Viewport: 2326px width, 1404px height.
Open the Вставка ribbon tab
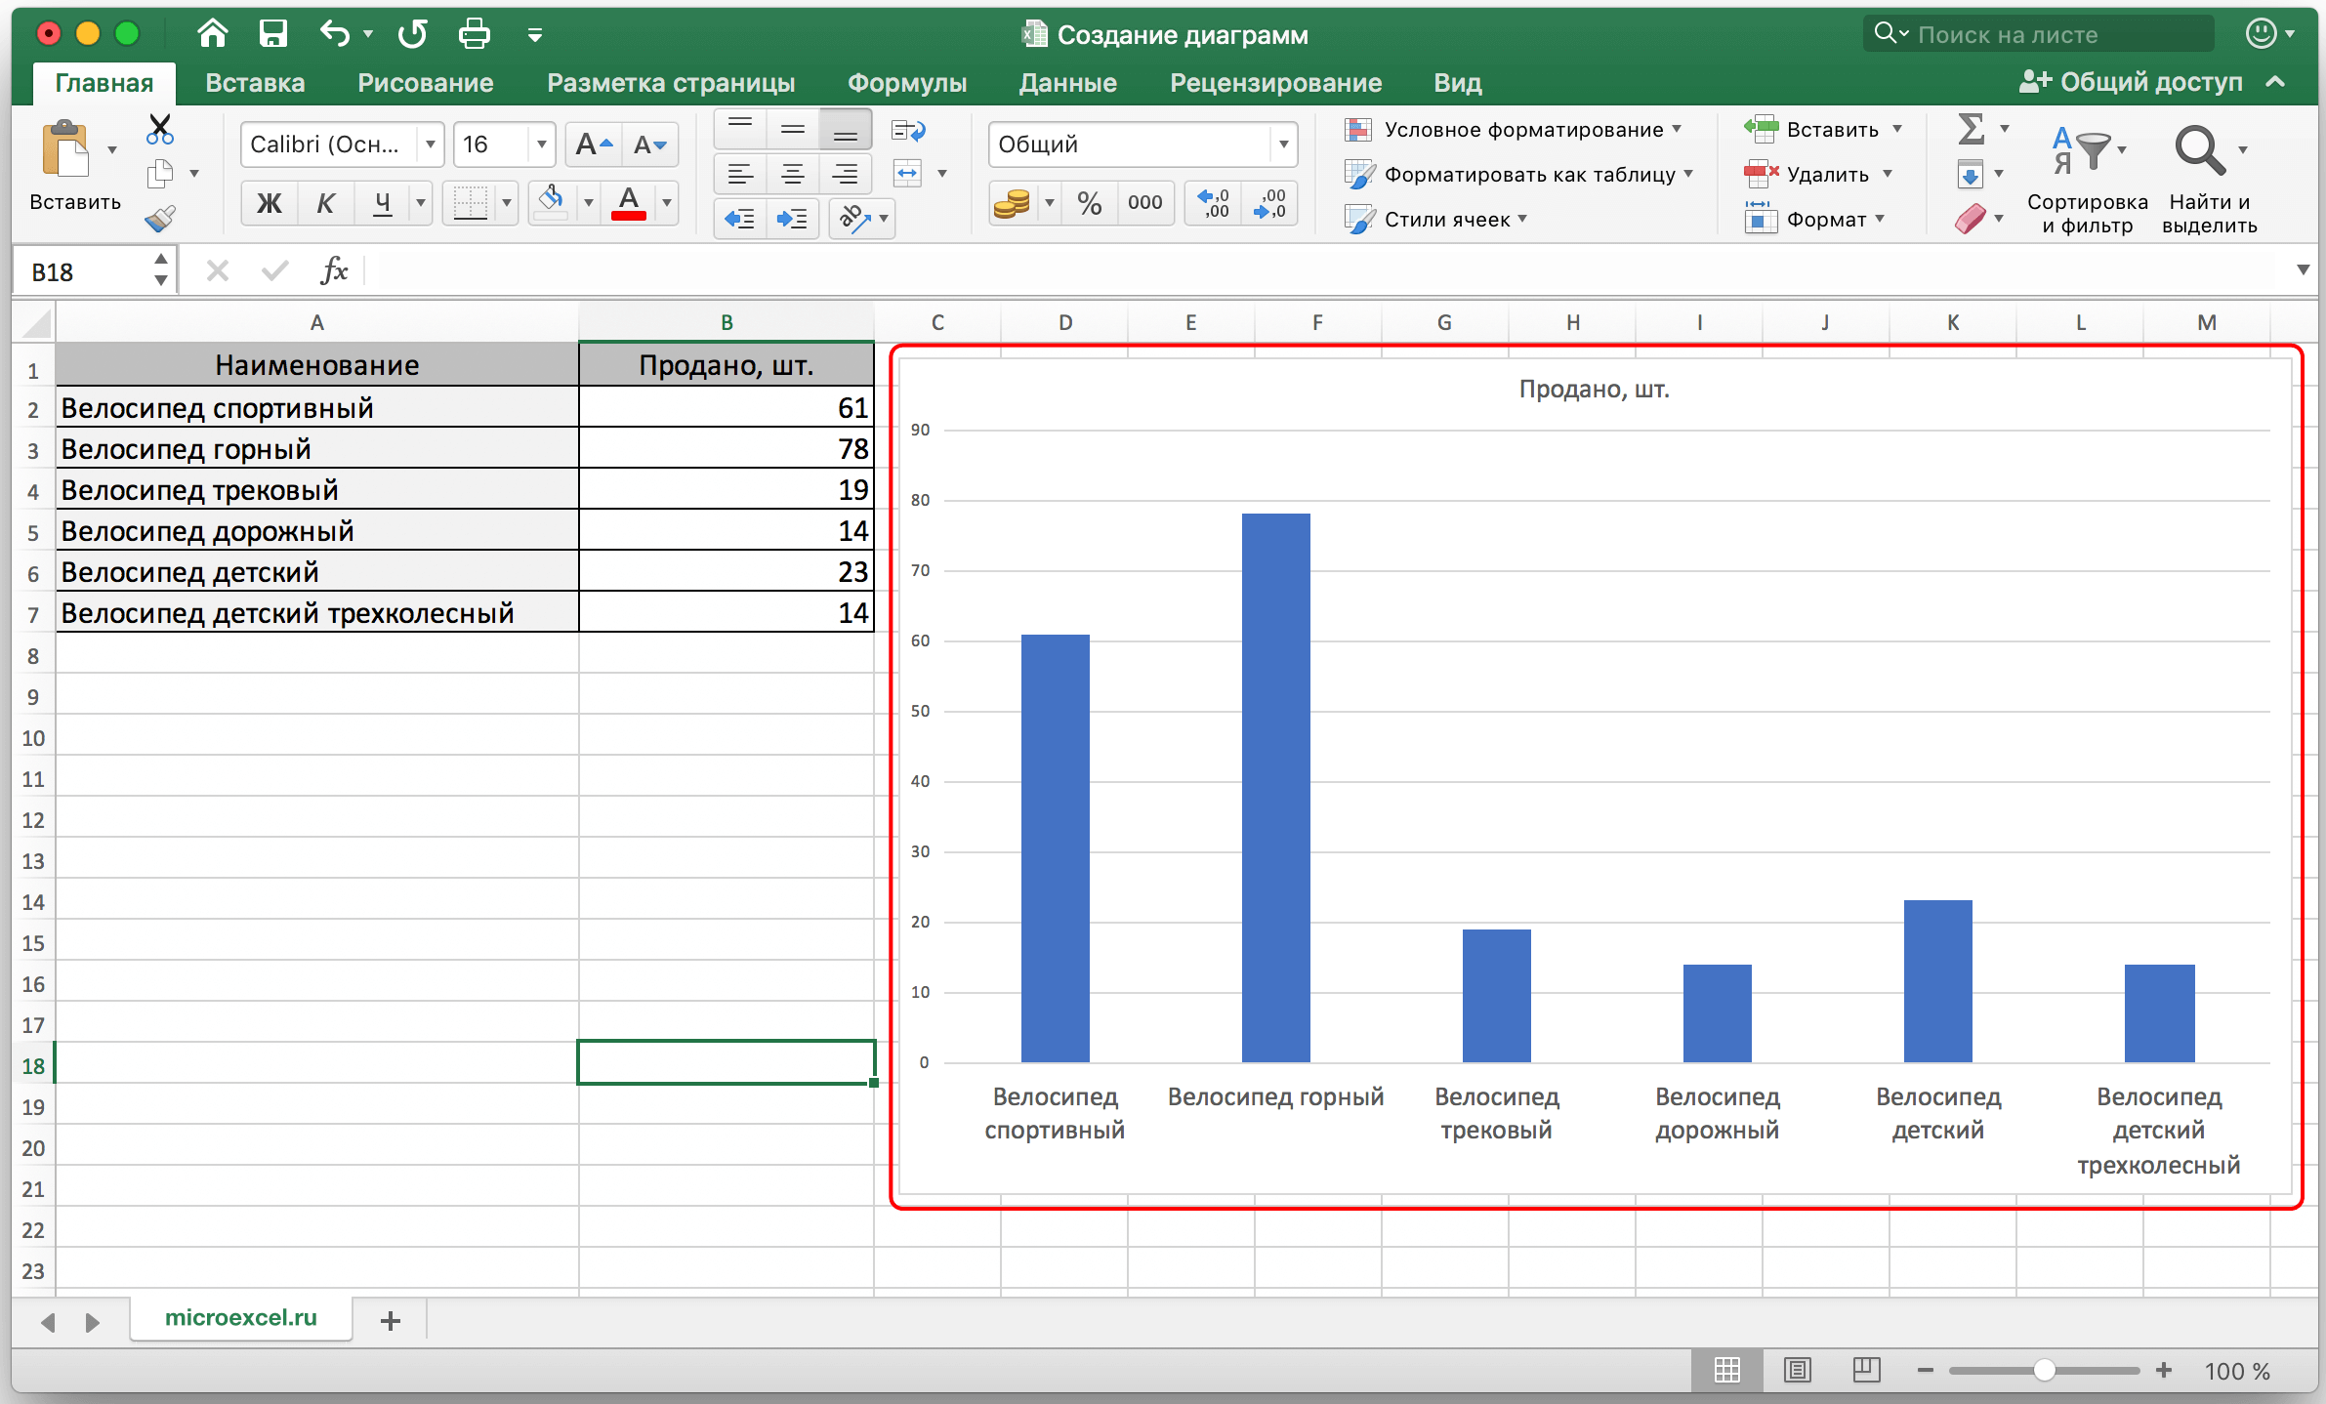pyautogui.click(x=255, y=83)
